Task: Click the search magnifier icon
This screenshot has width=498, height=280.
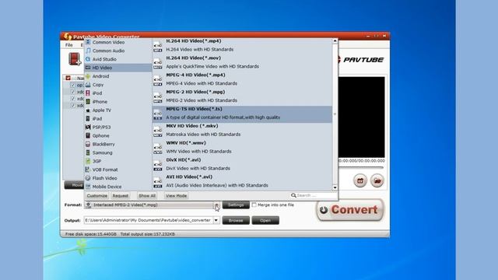Action: (x=293, y=195)
